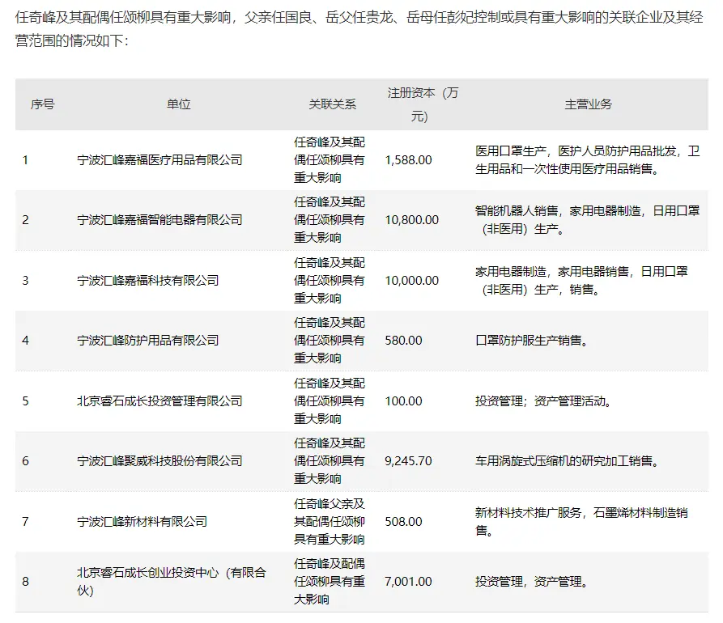723x623 pixels.
Task: Select the 宁波汇峰嘉福智能电器有限公司 cell
Action: [x=159, y=220]
